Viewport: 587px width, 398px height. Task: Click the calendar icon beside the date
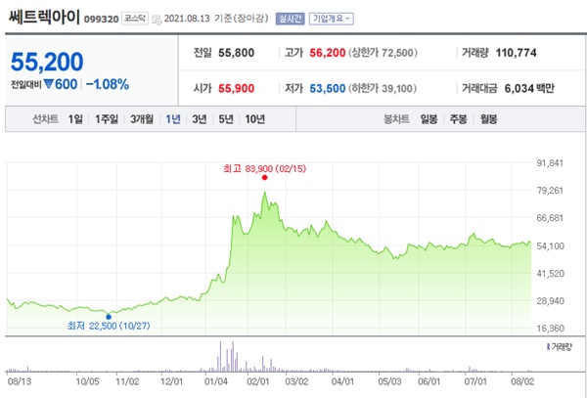coord(158,20)
